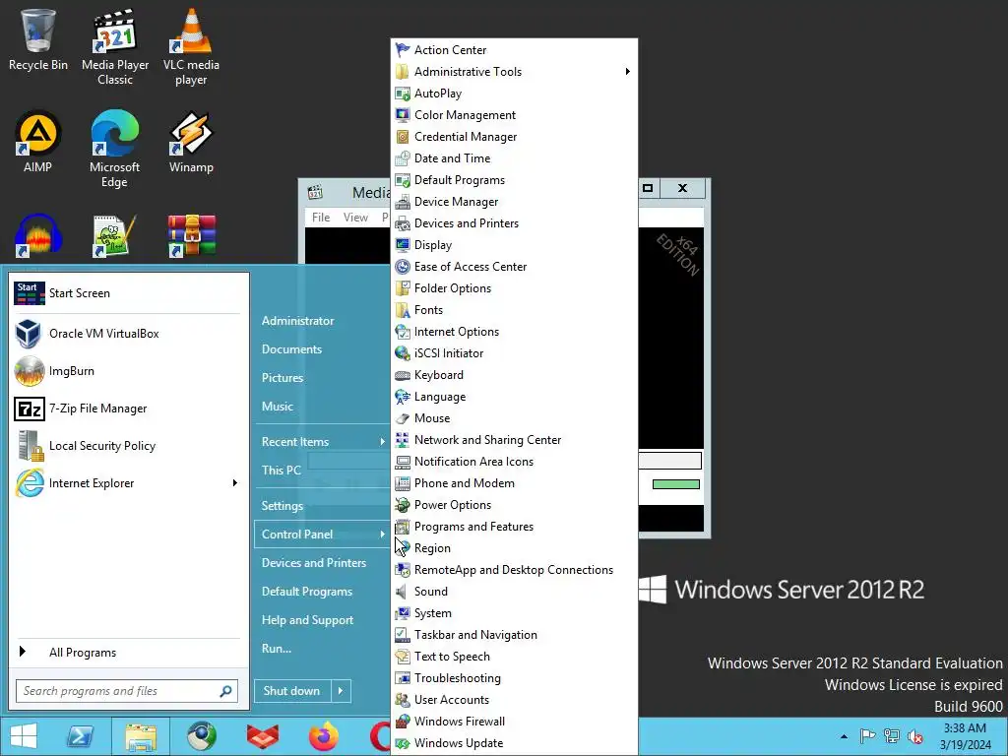The width and height of the screenshot is (1008, 756).
Task: Click the Mouse icon in the list
Action: coord(403,418)
